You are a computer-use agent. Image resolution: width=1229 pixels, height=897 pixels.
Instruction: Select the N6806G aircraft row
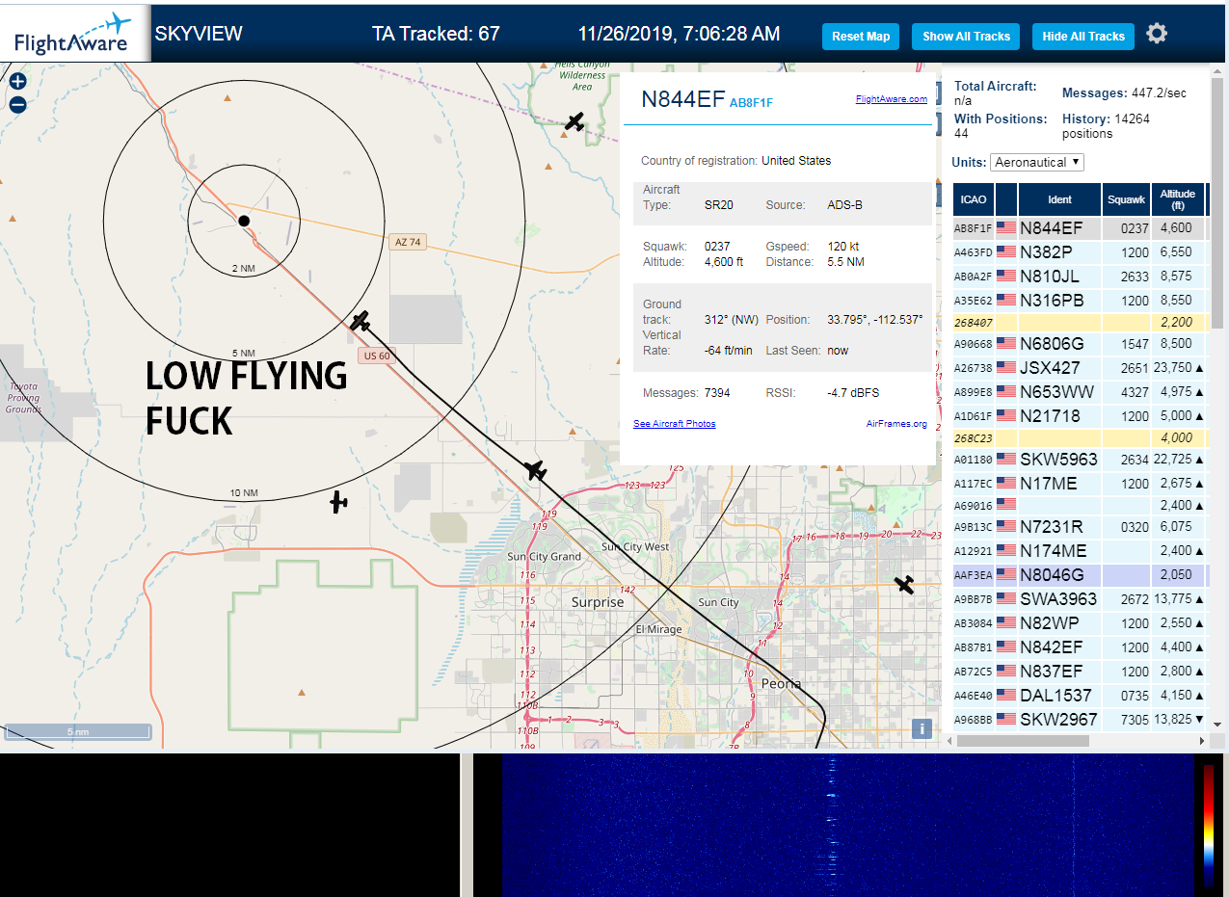tap(1079, 344)
